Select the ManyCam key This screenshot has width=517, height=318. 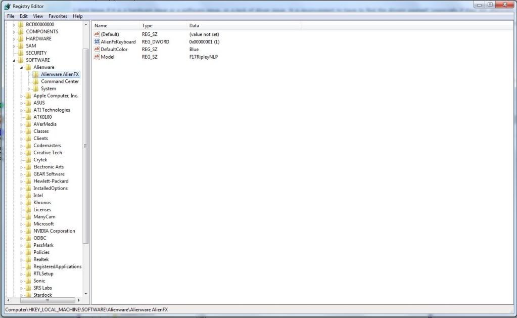(x=44, y=216)
